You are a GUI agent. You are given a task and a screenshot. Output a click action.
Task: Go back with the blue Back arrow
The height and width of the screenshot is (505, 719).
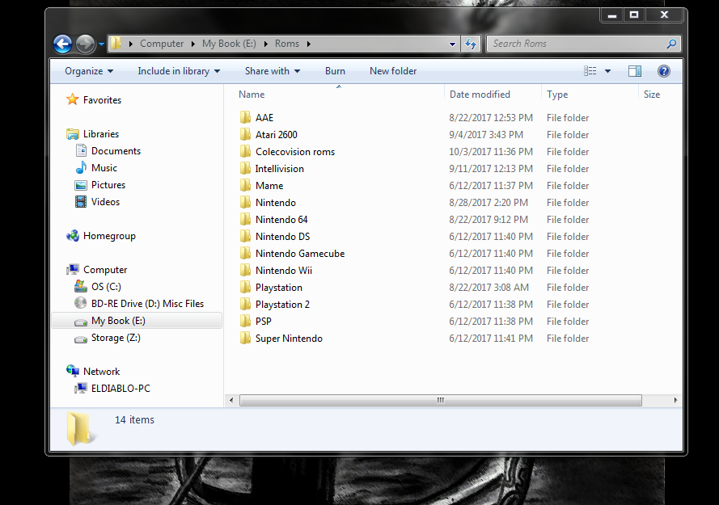62,44
